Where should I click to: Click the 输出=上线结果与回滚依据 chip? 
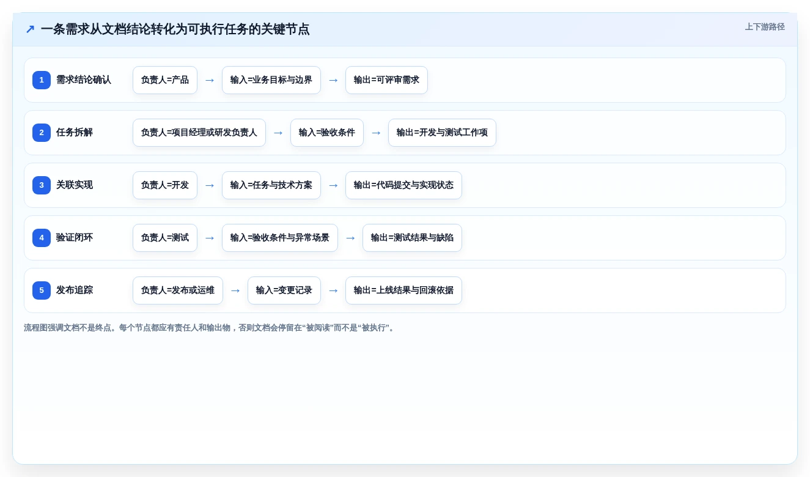403,290
